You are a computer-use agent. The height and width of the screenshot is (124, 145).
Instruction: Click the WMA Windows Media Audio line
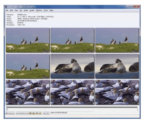(32, 19)
